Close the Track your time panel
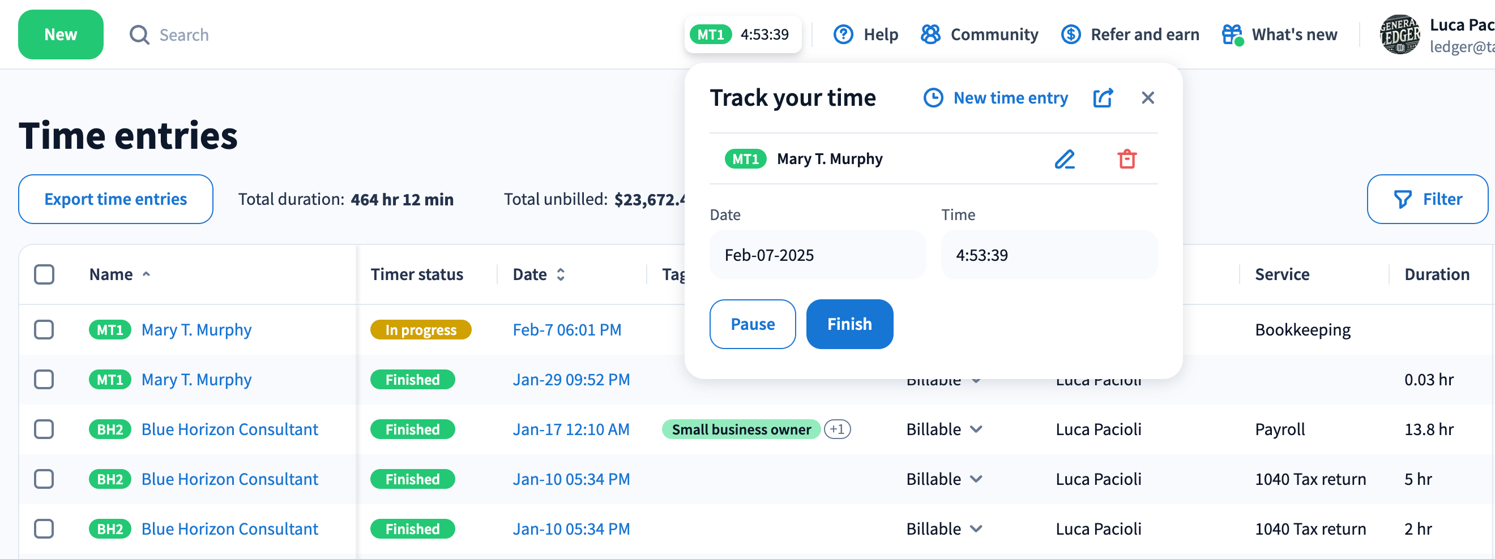The image size is (1495, 559). point(1147,98)
